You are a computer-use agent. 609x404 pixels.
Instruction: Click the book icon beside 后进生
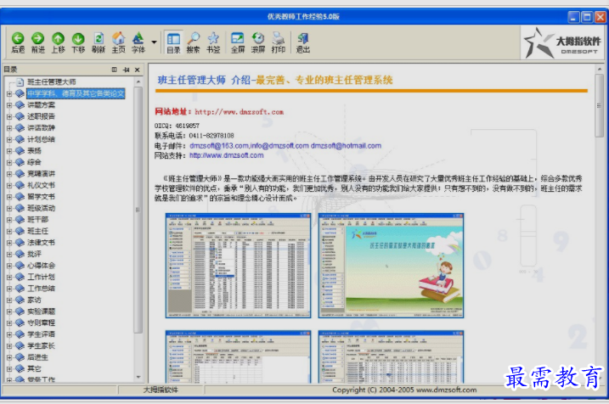tap(20, 357)
